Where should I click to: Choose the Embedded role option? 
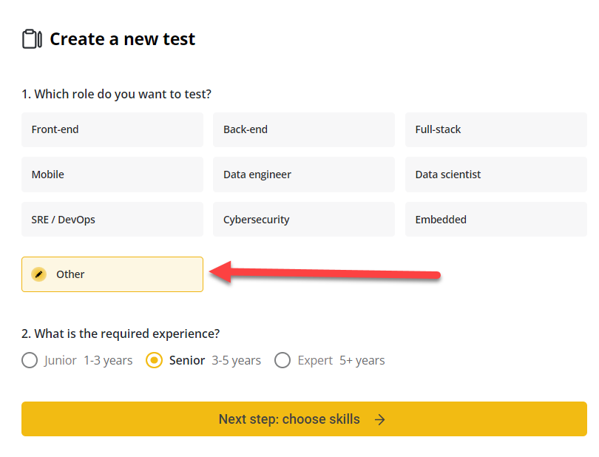pyautogui.click(x=495, y=220)
